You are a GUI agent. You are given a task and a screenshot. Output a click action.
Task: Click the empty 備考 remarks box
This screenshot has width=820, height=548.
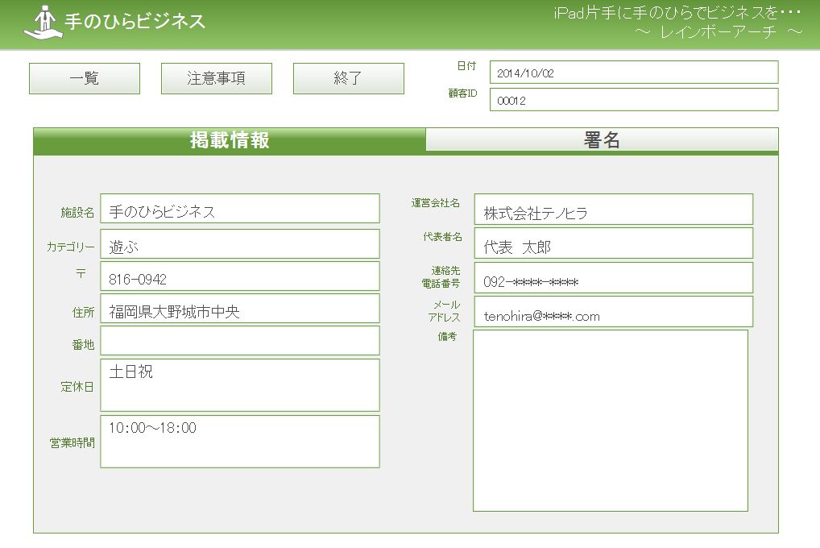611,421
